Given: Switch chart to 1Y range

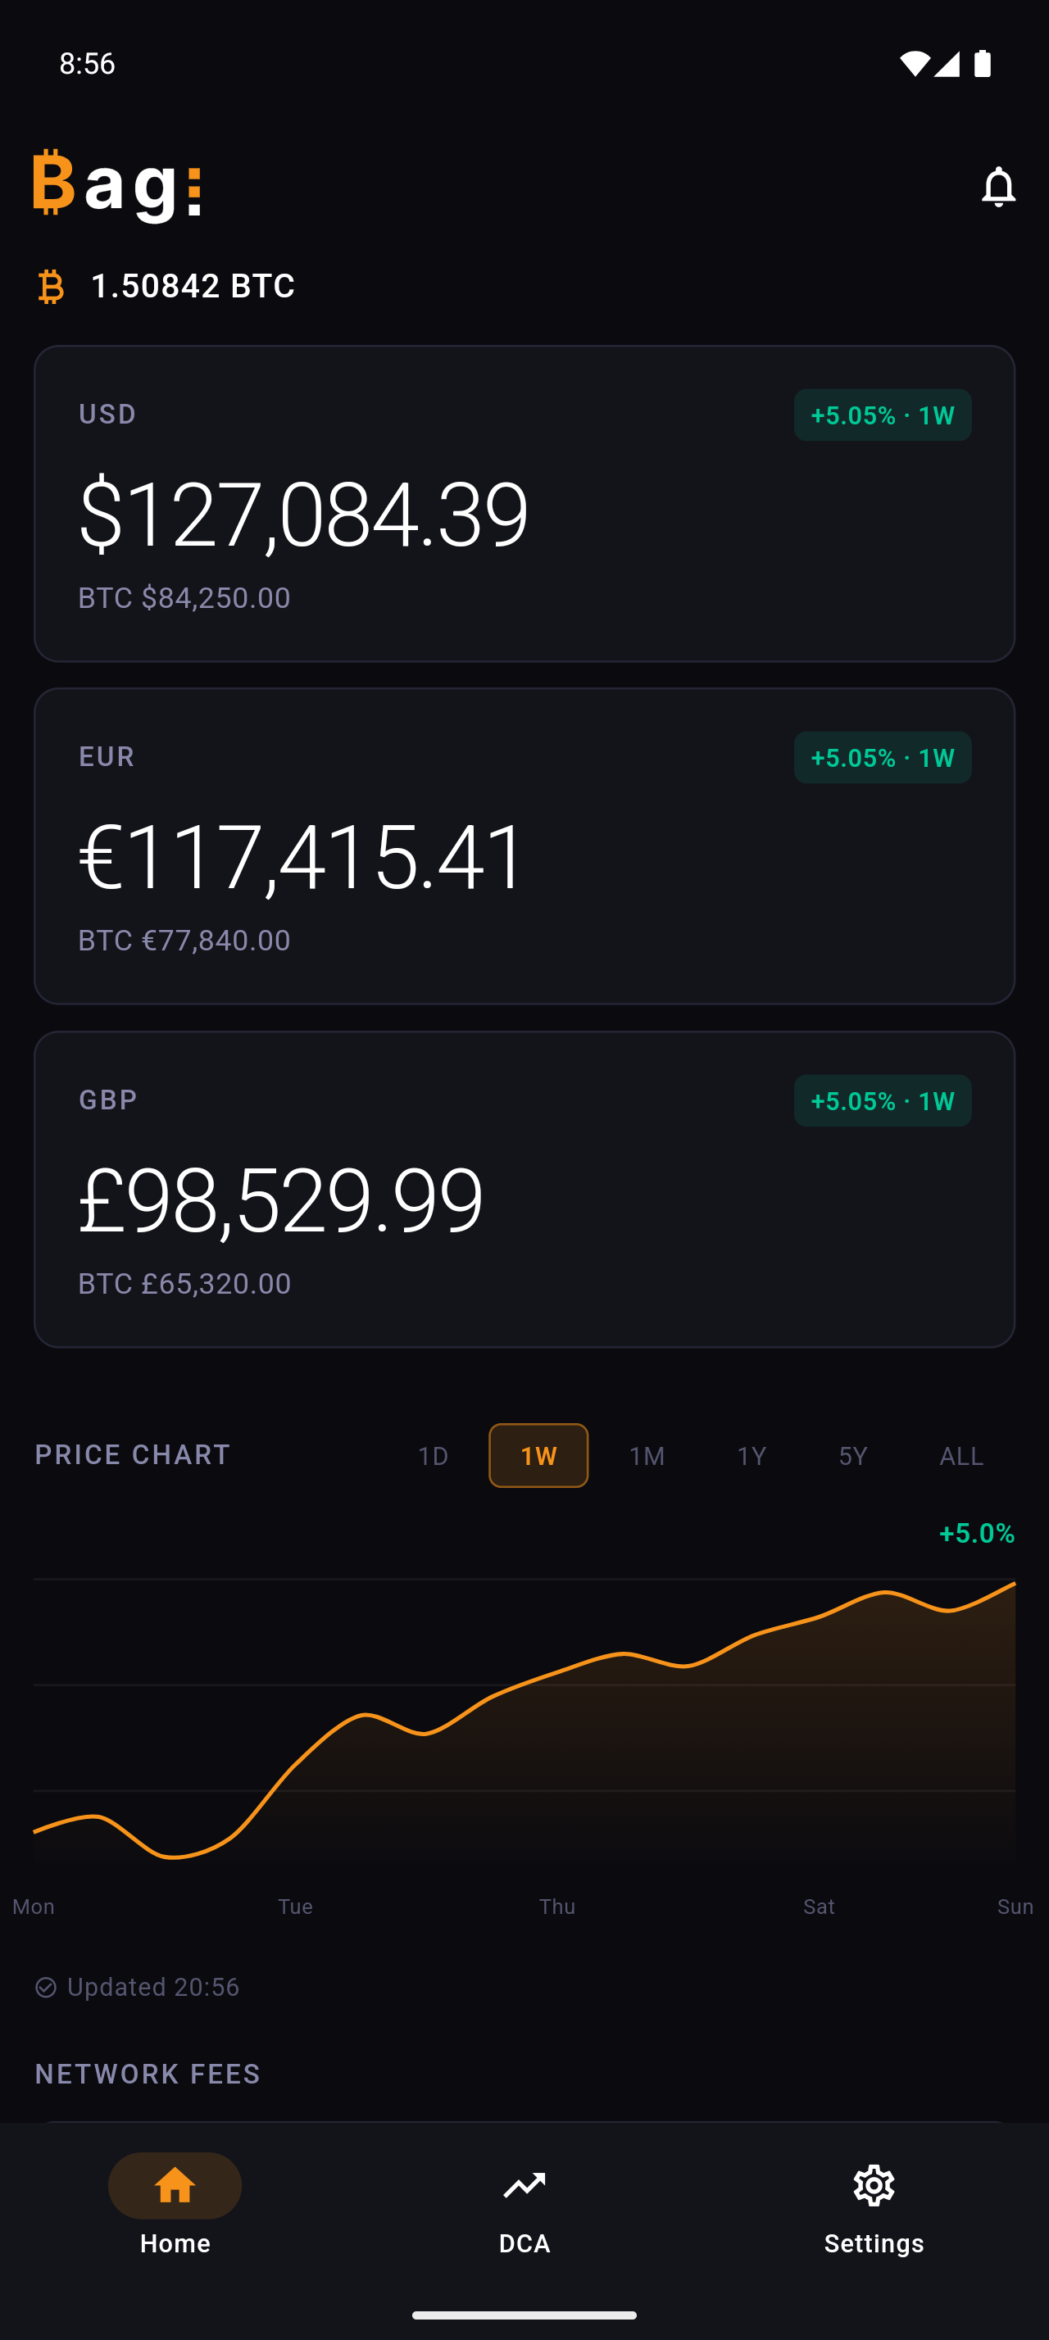Looking at the screenshot, I should [x=752, y=1456].
